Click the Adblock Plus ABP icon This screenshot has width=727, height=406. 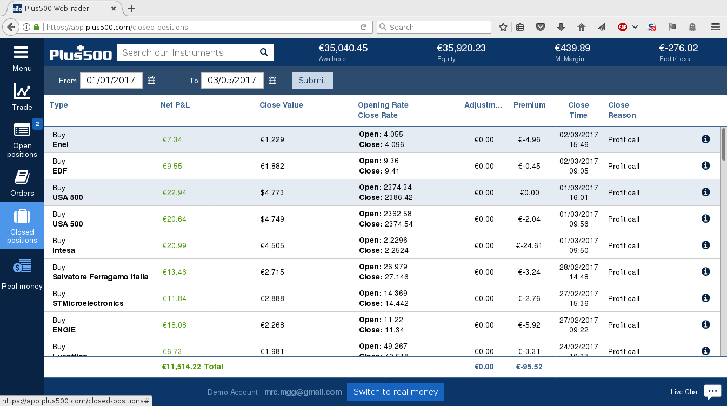623,27
